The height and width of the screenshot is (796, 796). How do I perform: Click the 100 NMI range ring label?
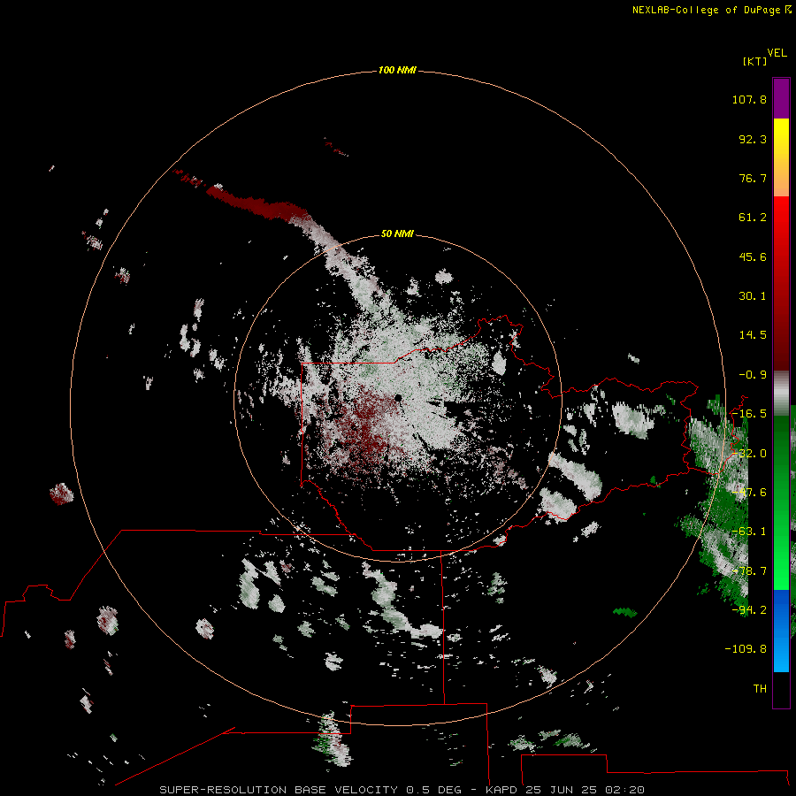[x=397, y=70]
